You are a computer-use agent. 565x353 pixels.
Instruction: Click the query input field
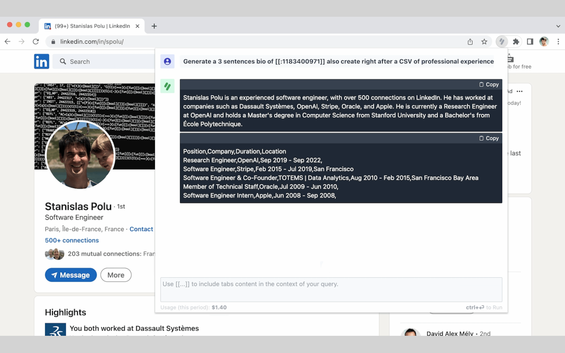coord(331,289)
